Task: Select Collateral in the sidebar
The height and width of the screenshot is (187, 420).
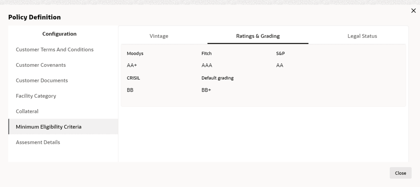Action: [x=27, y=111]
